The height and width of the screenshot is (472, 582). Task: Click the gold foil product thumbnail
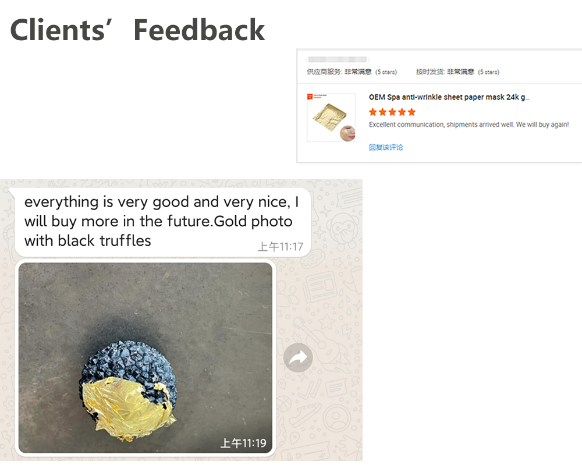point(332,116)
